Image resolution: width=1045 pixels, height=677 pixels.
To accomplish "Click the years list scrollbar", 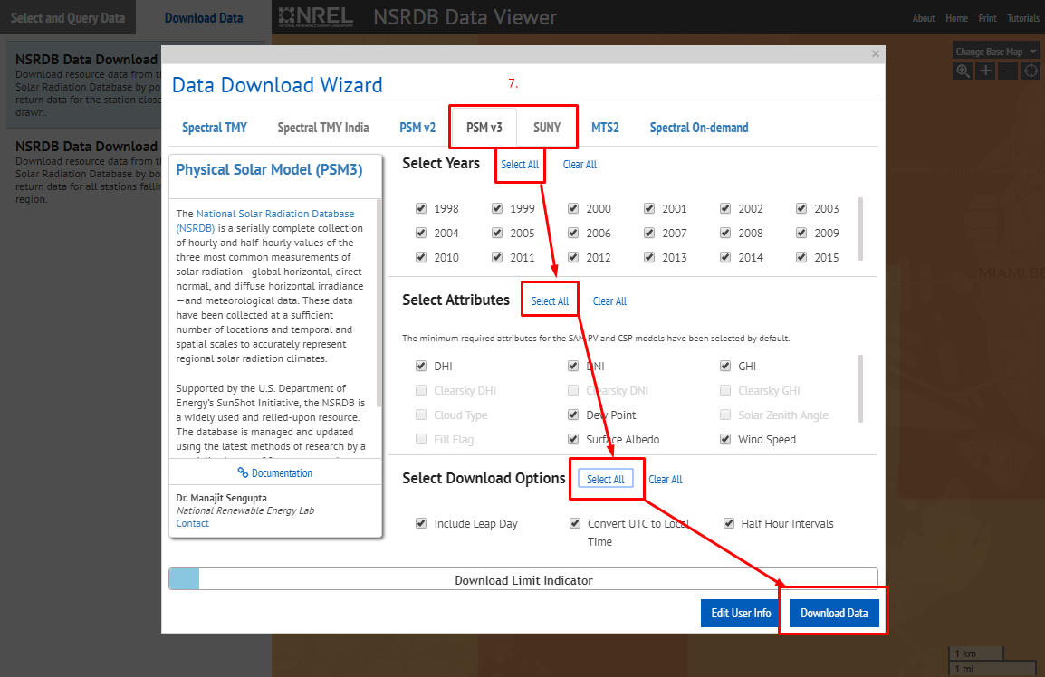I will [860, 229].
